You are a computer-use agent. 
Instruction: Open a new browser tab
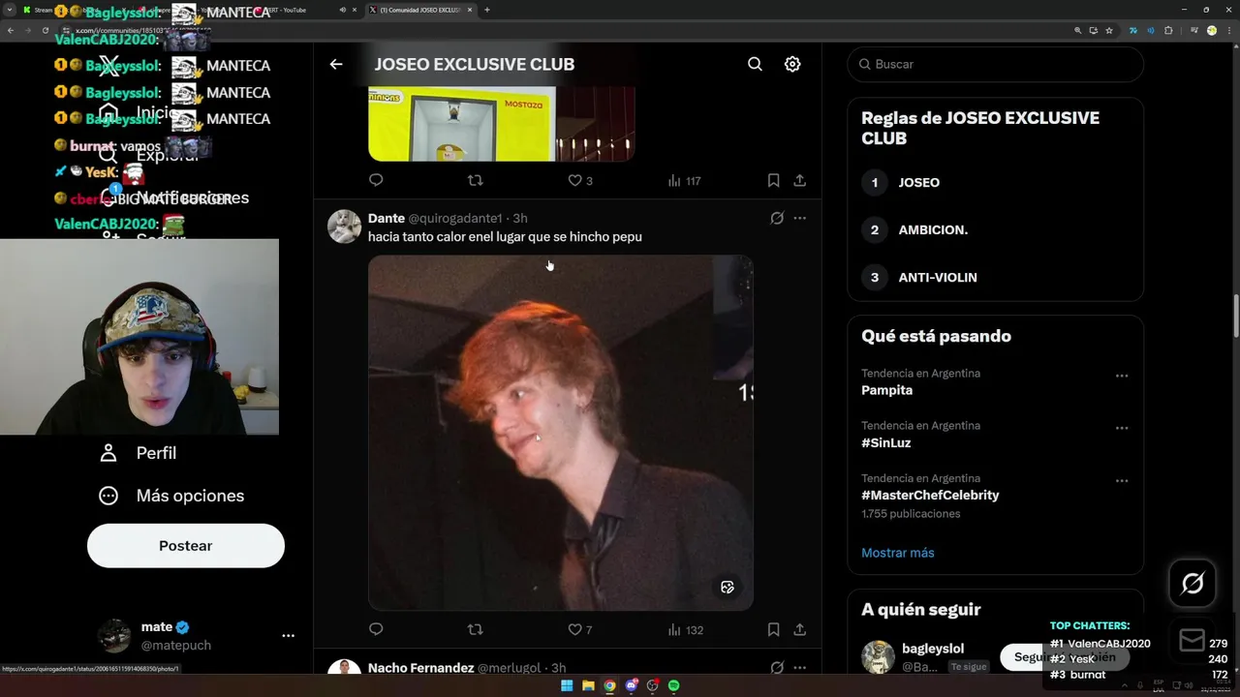click(x=486, y=10)
